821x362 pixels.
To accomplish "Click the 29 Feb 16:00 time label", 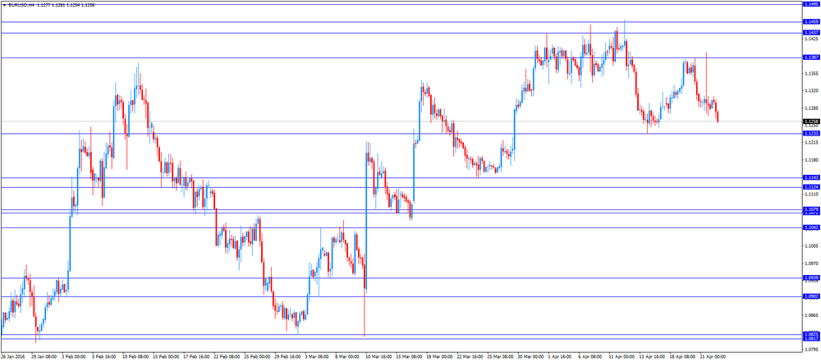I will pyautogui.click(x=288, y=356).
